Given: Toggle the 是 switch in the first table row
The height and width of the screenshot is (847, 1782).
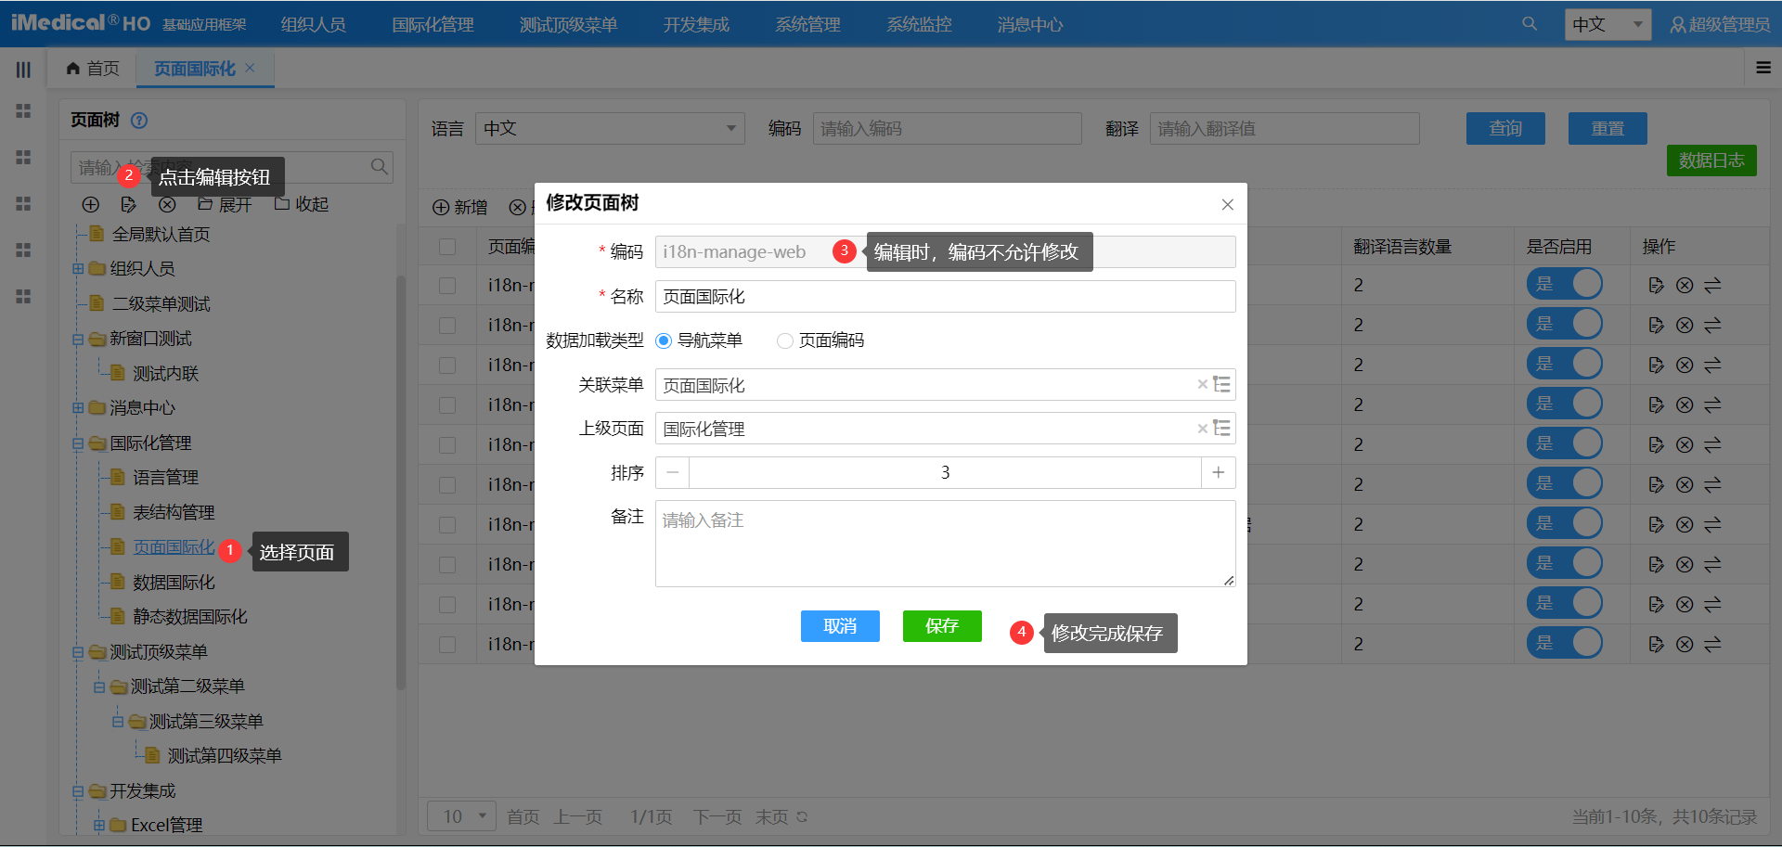Looking at the screenshot, I should [1565, 284].
